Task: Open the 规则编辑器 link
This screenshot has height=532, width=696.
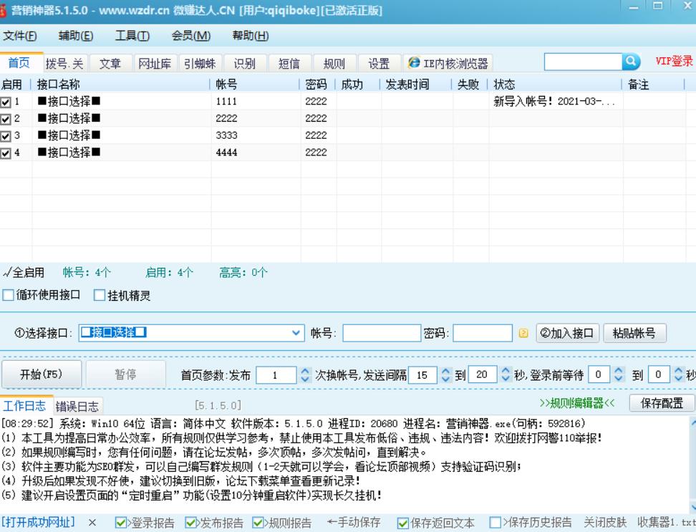Action: (x=577, y=403)
